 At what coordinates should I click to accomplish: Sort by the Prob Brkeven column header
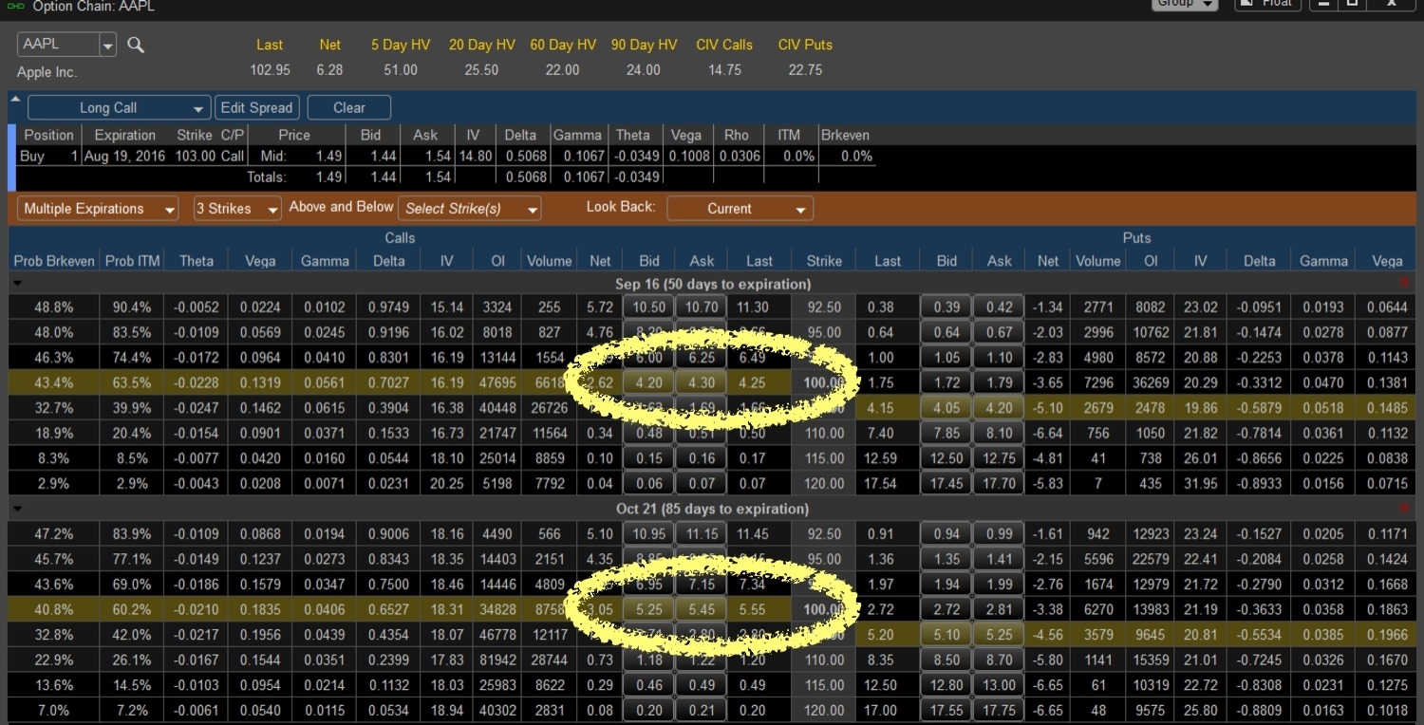(x=54, y=261)
